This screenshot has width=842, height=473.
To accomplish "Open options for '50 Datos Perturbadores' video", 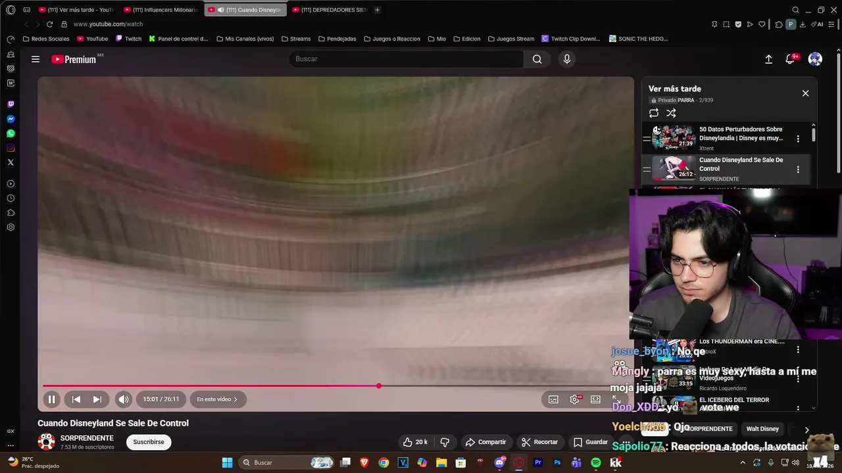I will tap(798, 139).
